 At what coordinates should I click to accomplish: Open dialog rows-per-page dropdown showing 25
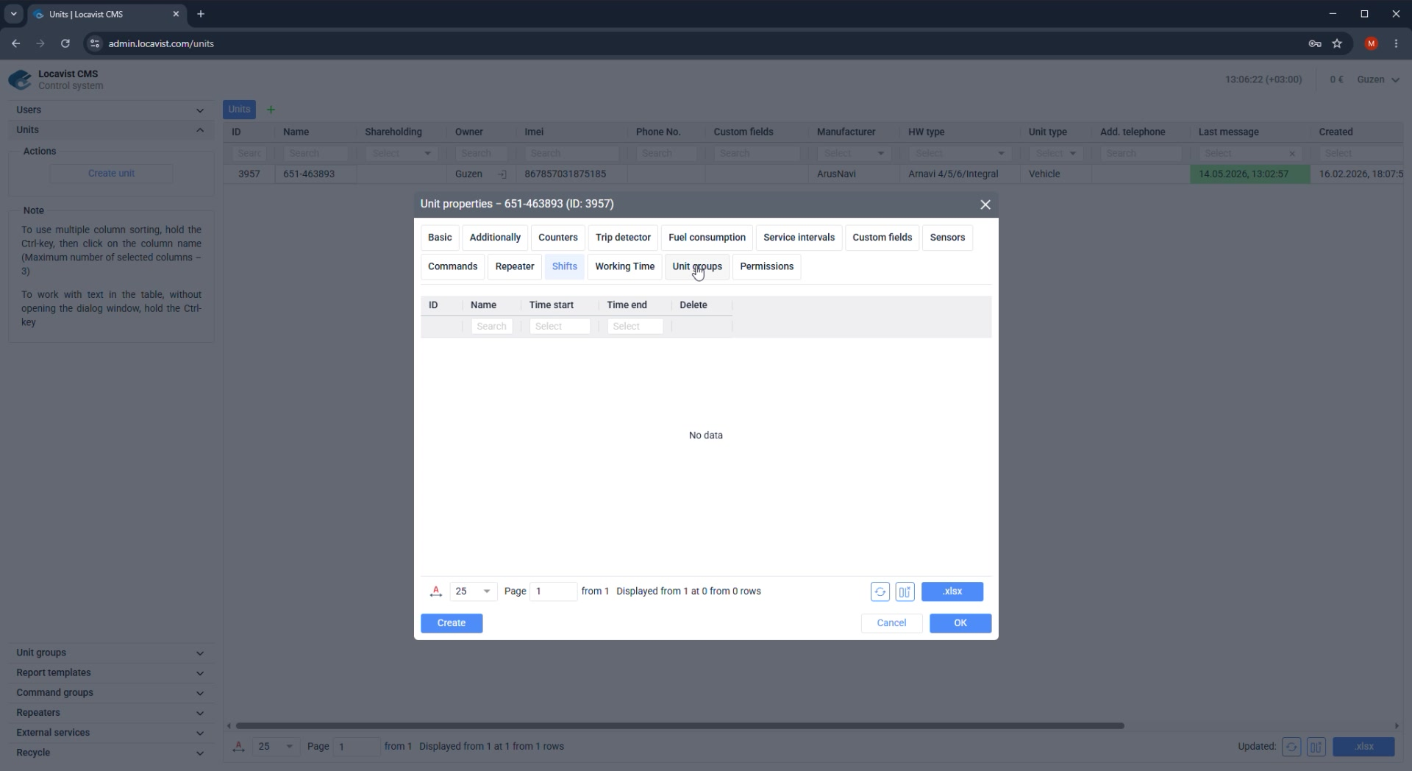473,591
